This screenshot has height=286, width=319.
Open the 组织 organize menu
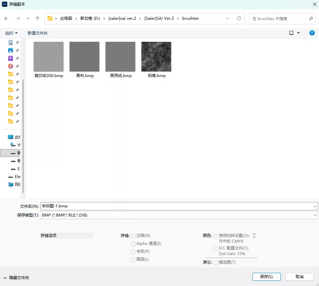click(12, 33)
